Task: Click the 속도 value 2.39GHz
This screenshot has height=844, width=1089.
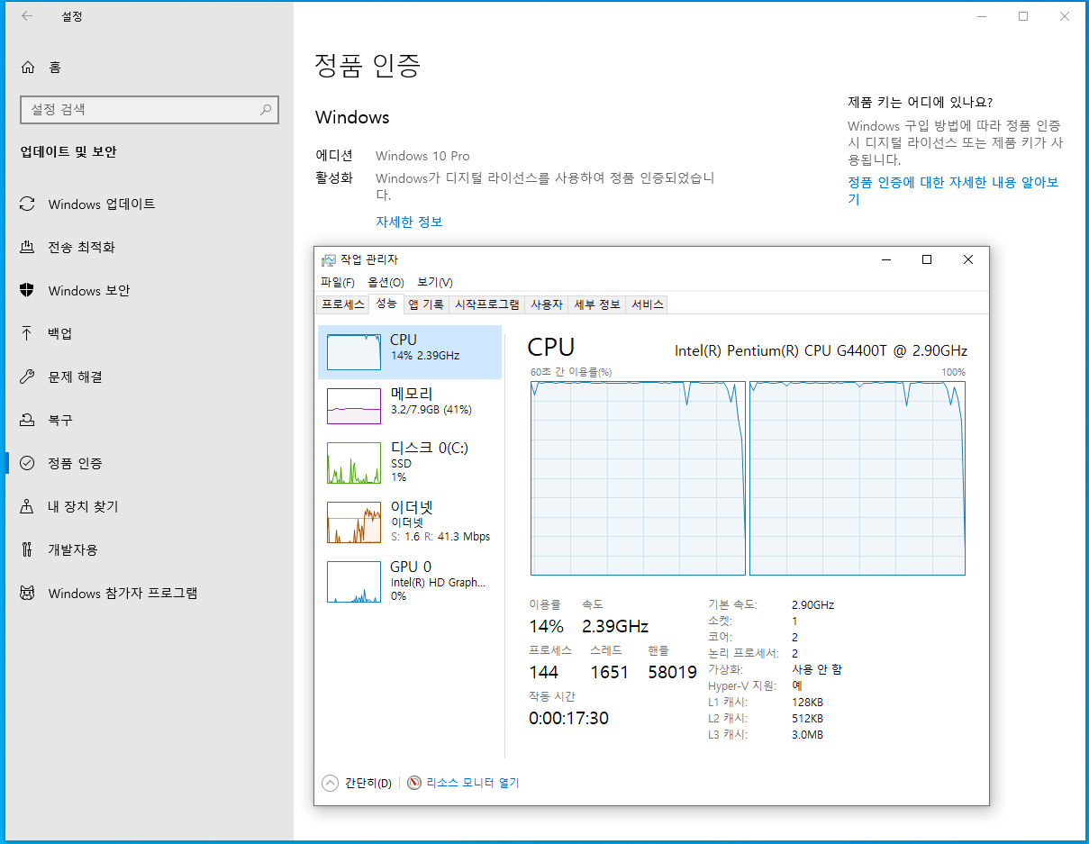Action: point(615,626)
